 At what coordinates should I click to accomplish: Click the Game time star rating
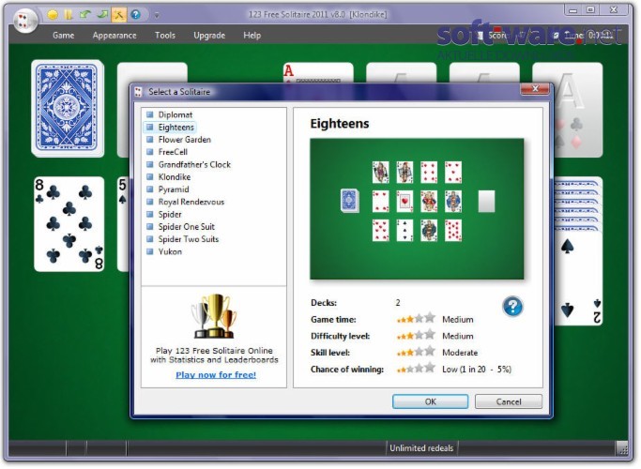[x=416, y=319]
